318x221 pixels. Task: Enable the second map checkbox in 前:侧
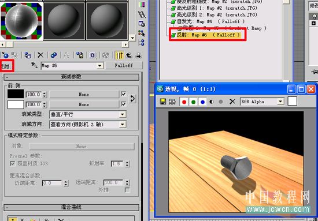coord(123,104)
